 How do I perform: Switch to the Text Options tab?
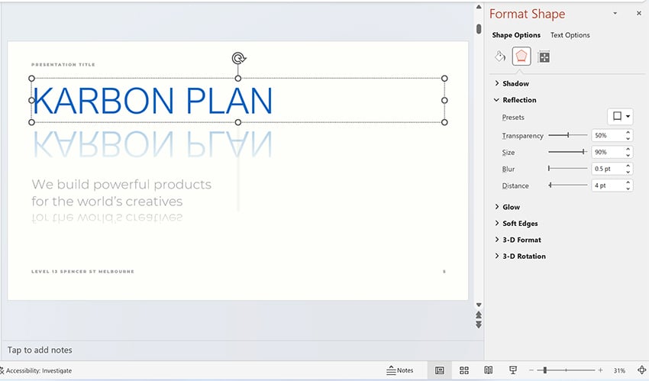coord(570,35)
